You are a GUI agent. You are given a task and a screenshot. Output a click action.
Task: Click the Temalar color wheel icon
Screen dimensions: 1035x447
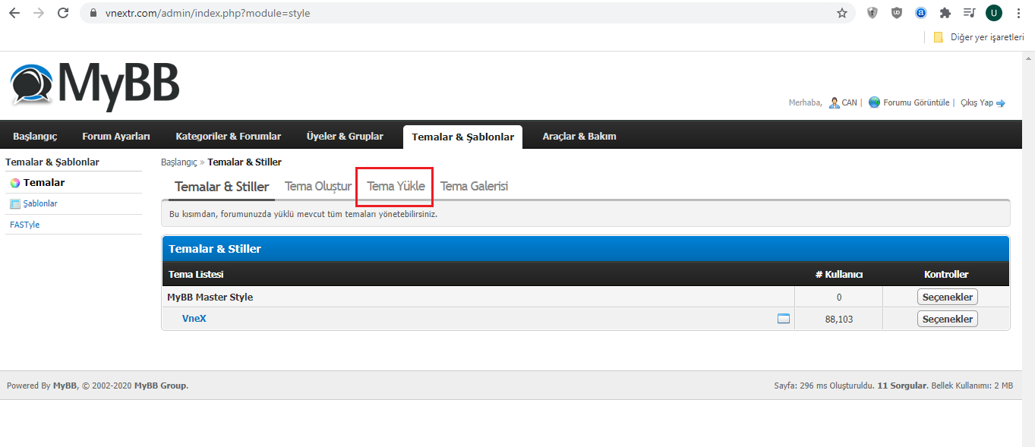[x=14, y=183]
